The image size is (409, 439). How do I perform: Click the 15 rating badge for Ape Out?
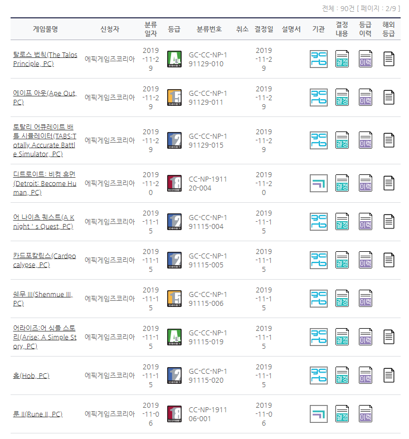tap(174, 97)
